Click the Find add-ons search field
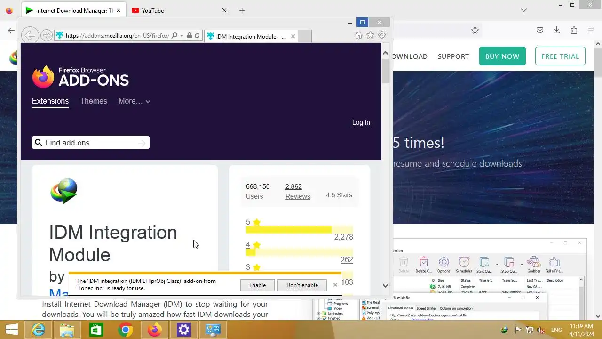Screen dimensions: 602x339 (91, 143)
